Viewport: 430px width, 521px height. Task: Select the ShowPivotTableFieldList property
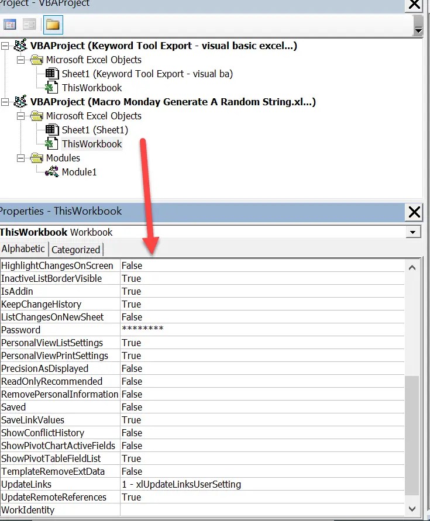[x=51, y=458]
